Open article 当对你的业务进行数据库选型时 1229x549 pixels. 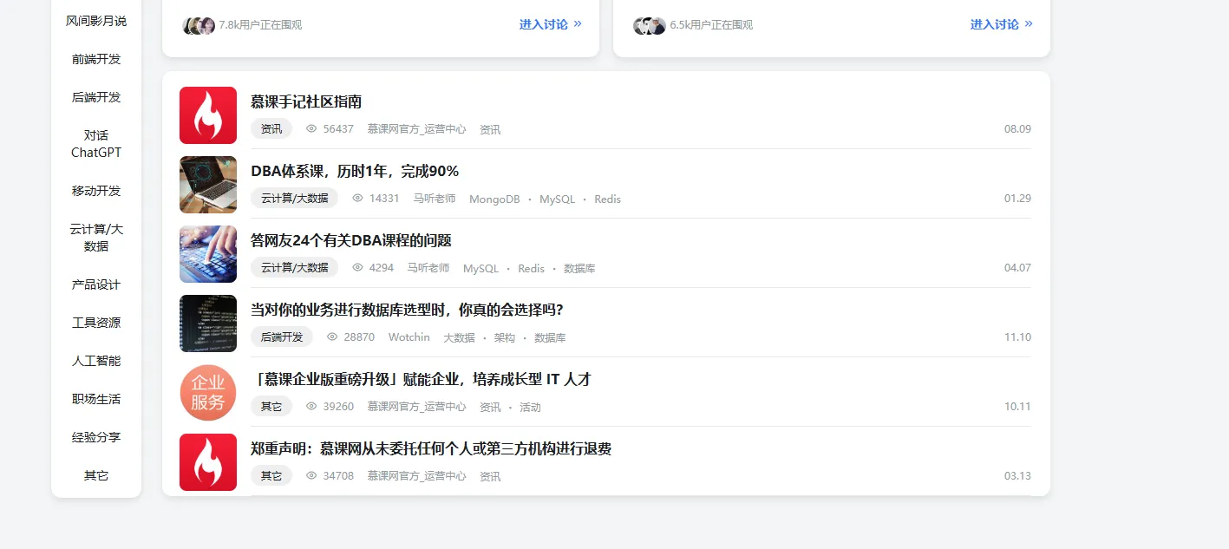407,310
